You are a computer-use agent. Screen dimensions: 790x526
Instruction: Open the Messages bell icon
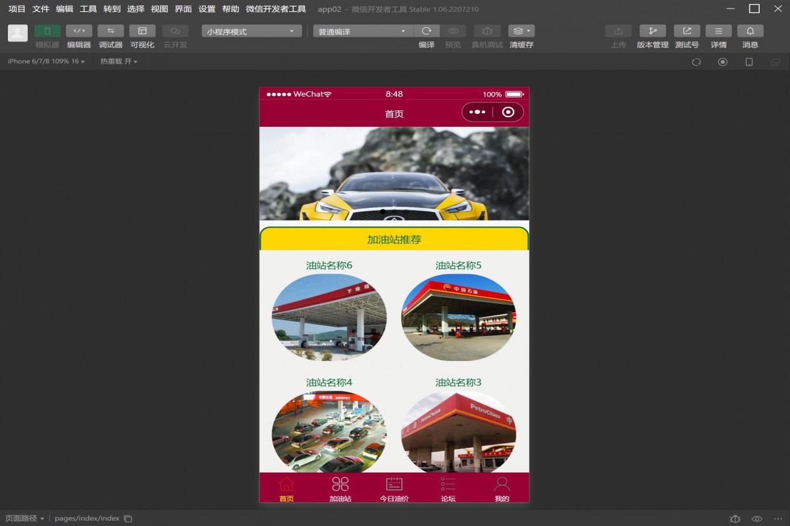coord(750,31)
